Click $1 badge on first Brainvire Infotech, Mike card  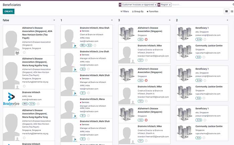click(140, 60)
